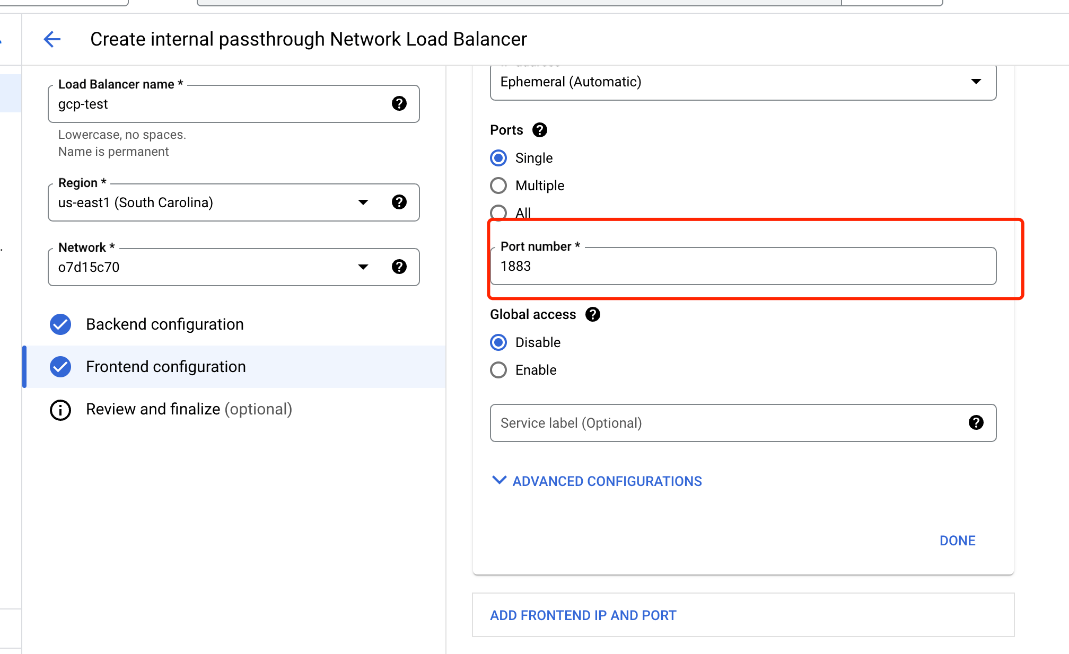Click ADD FRONTEND IP AND PORT
Image resolution: width=1069 pixels, height=654 pixels.
click(x=583, y=615)
